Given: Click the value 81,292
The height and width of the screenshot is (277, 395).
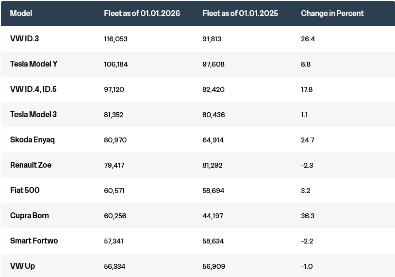Looking at the screenshot, I should 213,165.
